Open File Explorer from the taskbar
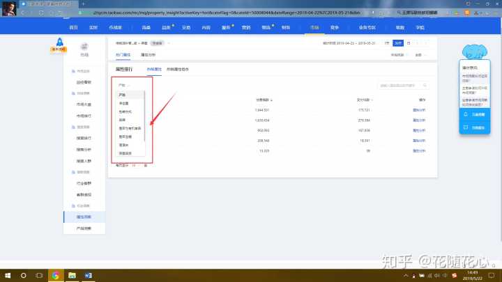The height and width of the screenshot is (282, 502). [72, 275]
